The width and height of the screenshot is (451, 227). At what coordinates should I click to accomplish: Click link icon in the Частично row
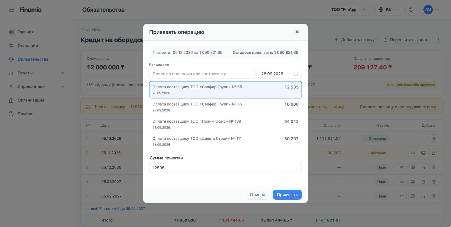pyautogui.click(x=413, y=153)
